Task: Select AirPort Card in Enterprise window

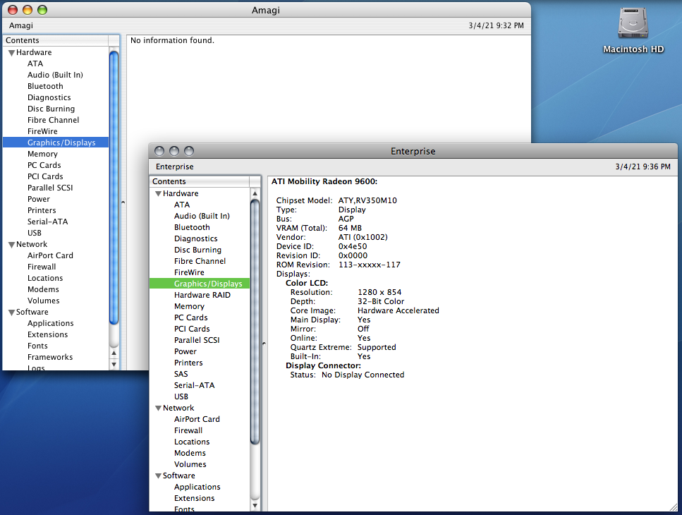Action: 197,420
